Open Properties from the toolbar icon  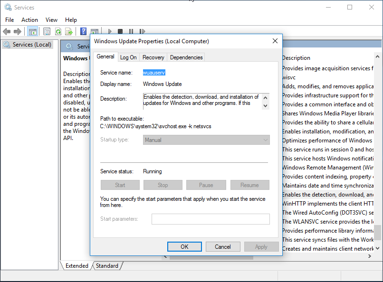47,31
